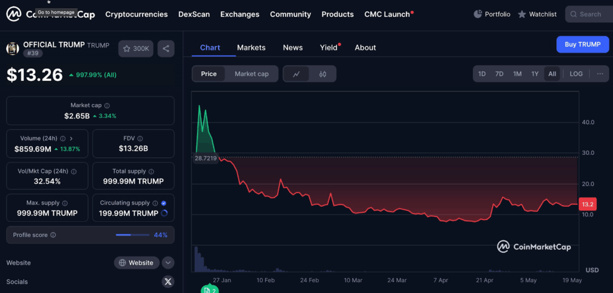This screenshot has width=613, height=293.
Task: Open the Website link button
Action: 137,263
